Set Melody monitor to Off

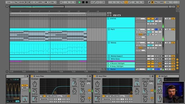(x=145, y=48)
